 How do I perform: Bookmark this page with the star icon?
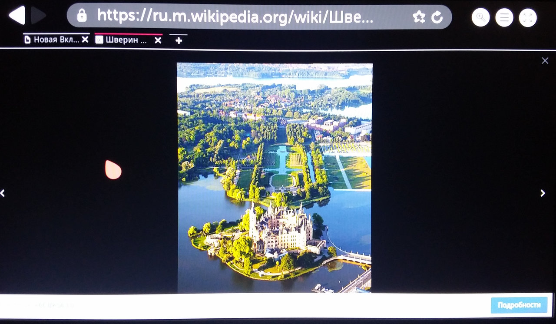click(x=419, y=17)
